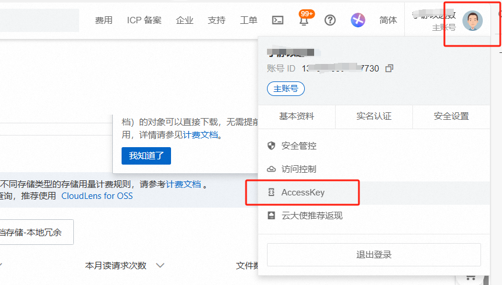Open the 实名认证 tab
The width and height of the screenshot is (502, 285).
point(374,116)
